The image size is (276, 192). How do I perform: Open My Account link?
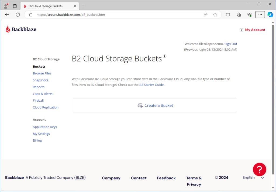255,30
